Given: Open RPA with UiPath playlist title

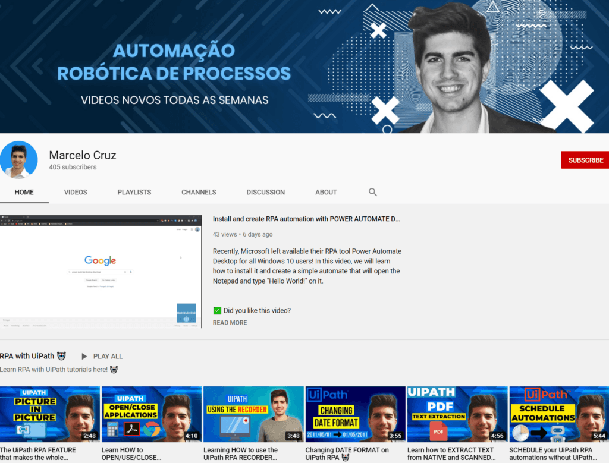Looking at the screenshot, I should (33, 356).
